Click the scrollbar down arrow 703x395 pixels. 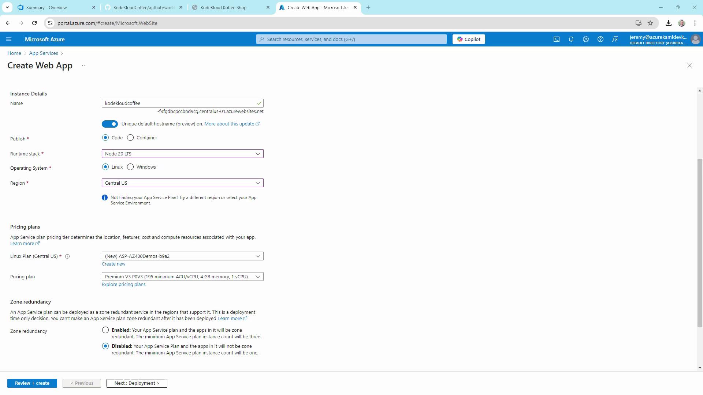[700, 368]
